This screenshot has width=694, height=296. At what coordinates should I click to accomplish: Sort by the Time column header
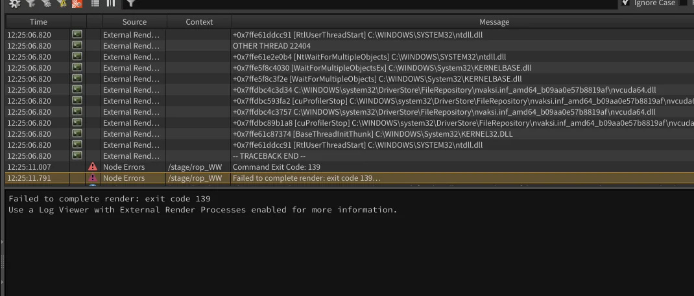click(x=38, y=22)
